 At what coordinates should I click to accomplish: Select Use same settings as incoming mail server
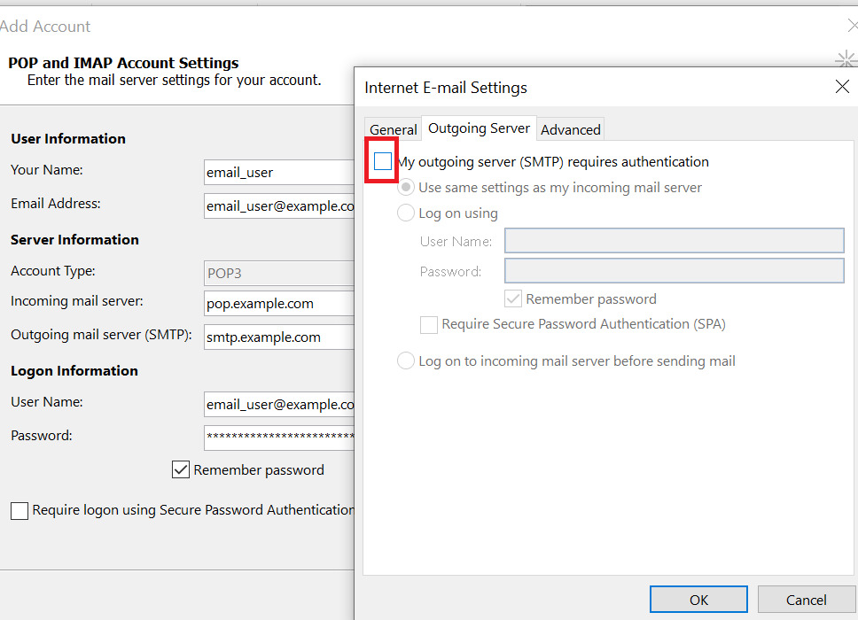pos(406,187)
